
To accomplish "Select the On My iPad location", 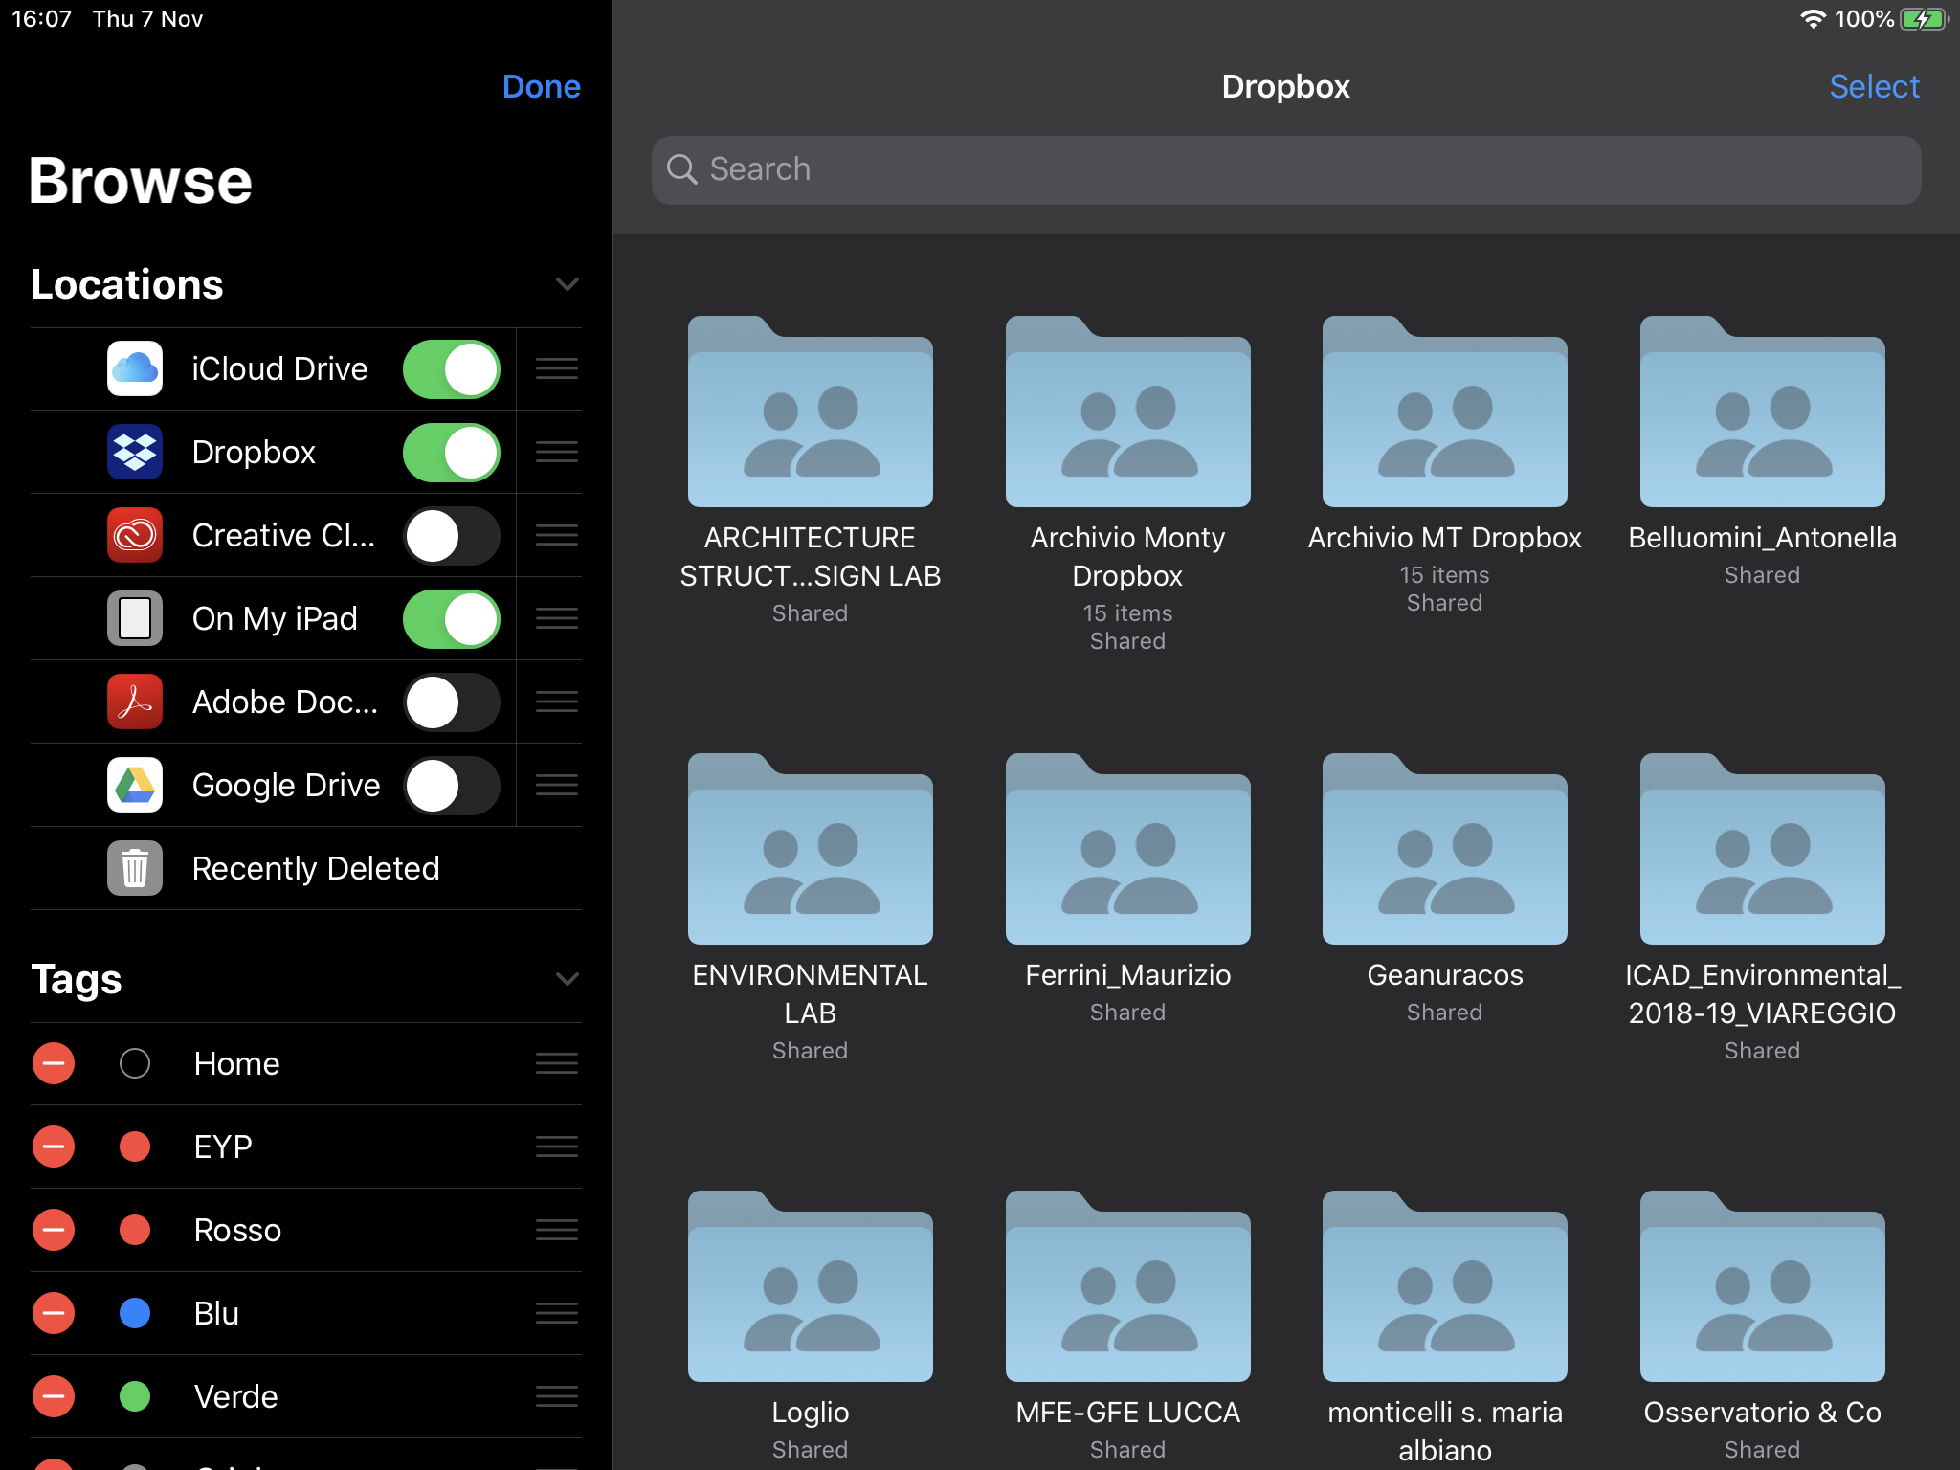I will tap(275, 618).
